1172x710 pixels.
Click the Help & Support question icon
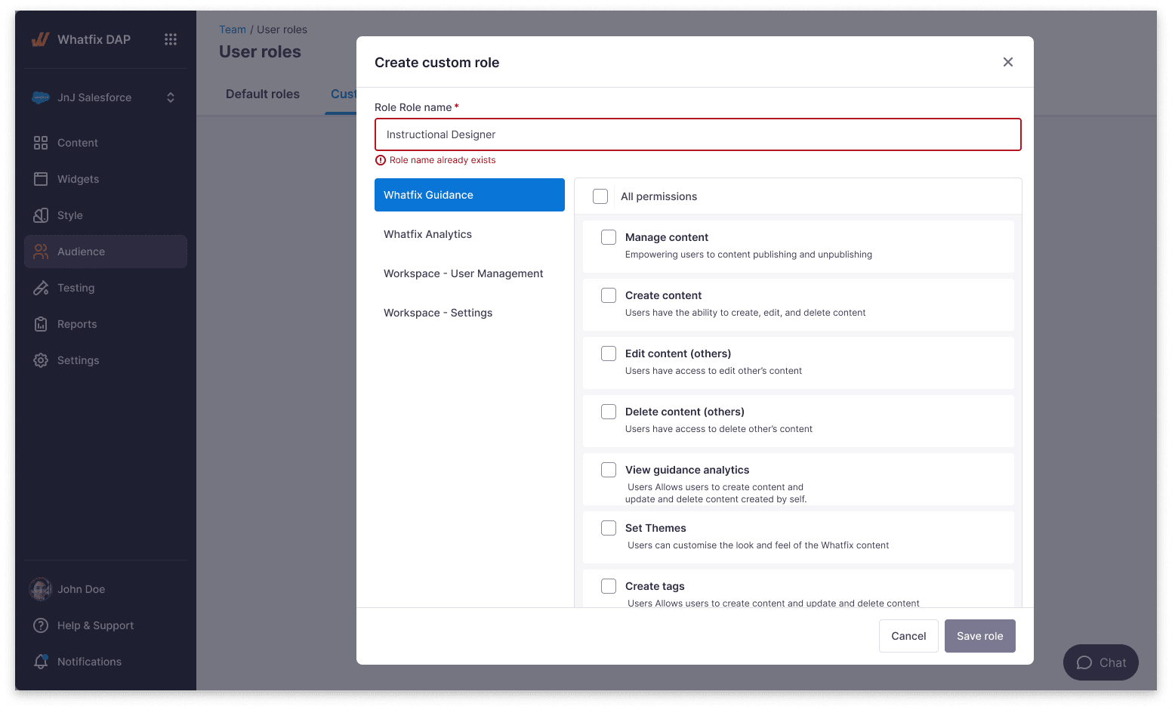[41, 625]
